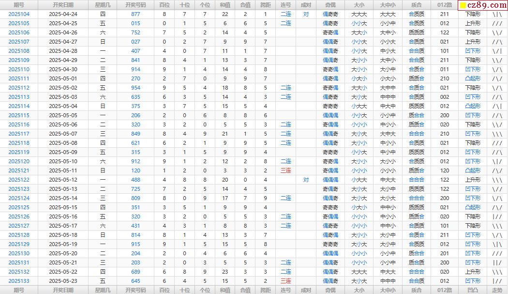508x294 pixels.
Task: Click the 对 marker in row 2025122
Action: point(306,180)
